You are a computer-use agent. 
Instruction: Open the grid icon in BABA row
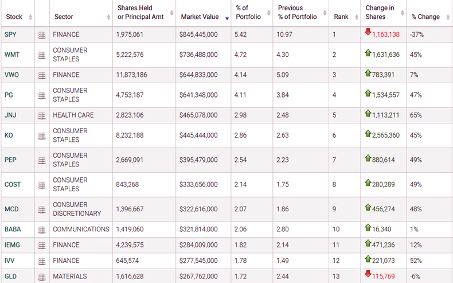[x=42, y=230]
